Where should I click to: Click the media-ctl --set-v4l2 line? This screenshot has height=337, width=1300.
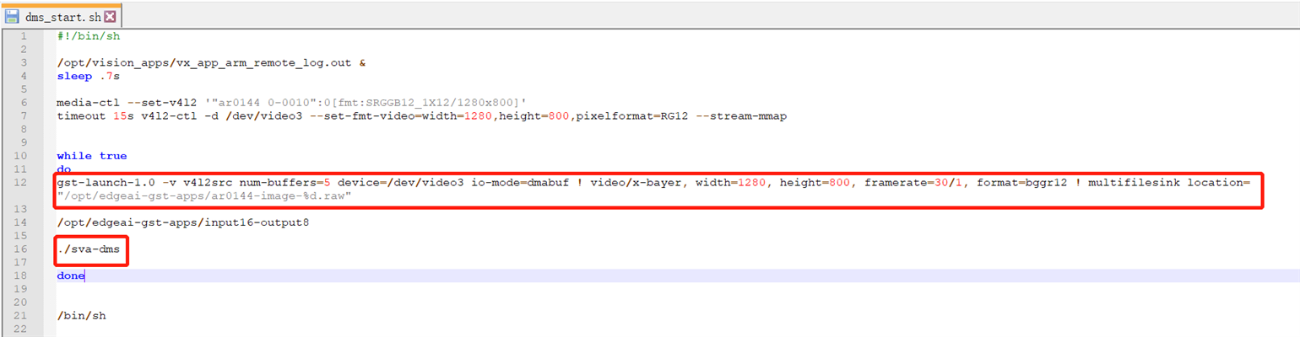click(292, 103)
